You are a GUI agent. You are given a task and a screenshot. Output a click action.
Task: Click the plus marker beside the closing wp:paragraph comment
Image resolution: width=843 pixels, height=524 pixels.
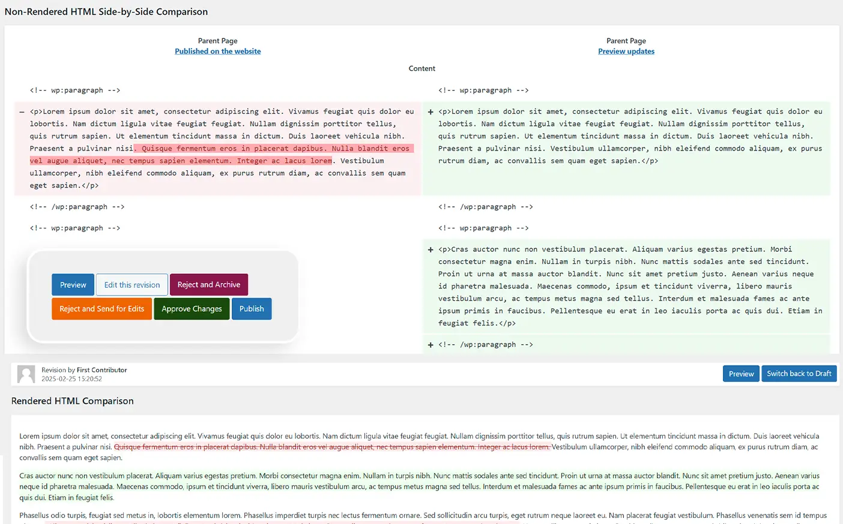pos(430,344)
